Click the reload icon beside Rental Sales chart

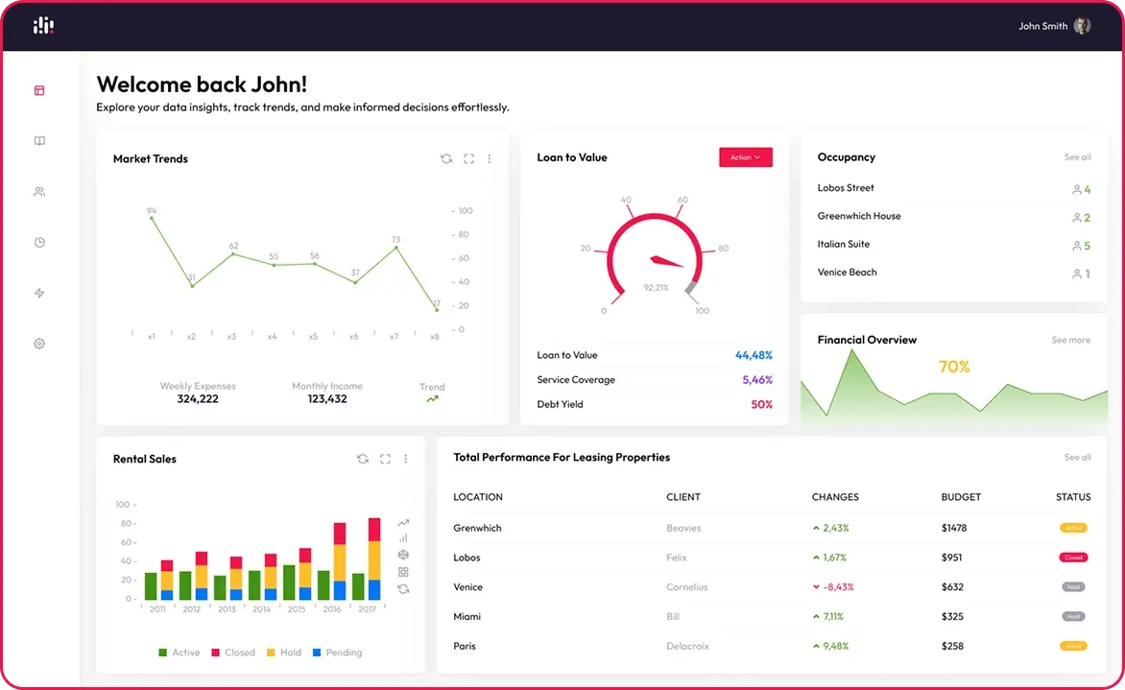[x=403, y=589]
